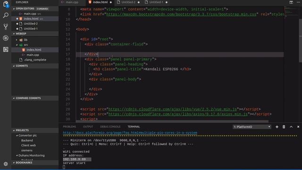The image size is (302, 170).
Task: Click the HTML icon on index.html tab
Action: (x=90, y=2)
